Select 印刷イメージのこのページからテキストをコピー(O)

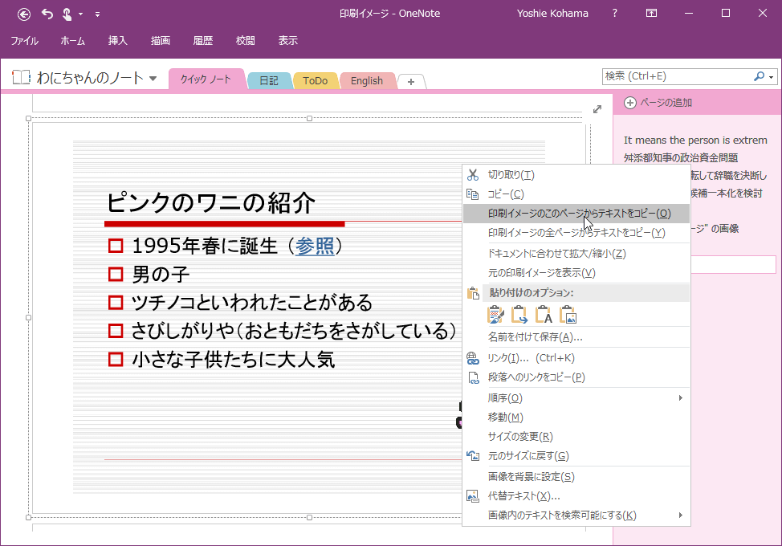click(576, 214)
